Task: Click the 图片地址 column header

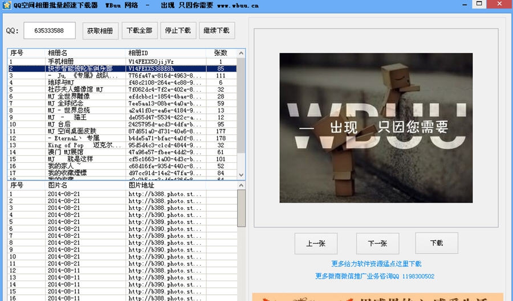Action: point(165,185)
